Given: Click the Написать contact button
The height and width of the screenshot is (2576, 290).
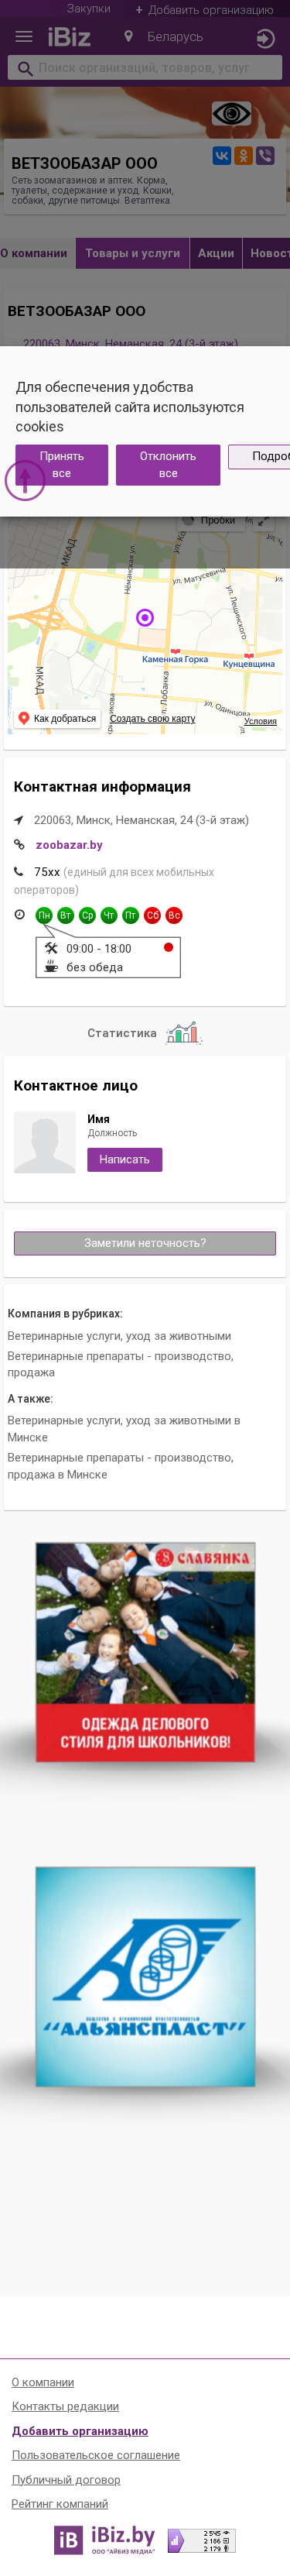Looking at the screenshot, I should pyautogui.click(x=124, y=1159).
